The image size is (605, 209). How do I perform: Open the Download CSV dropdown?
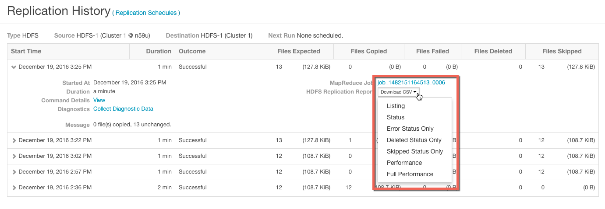398,92
